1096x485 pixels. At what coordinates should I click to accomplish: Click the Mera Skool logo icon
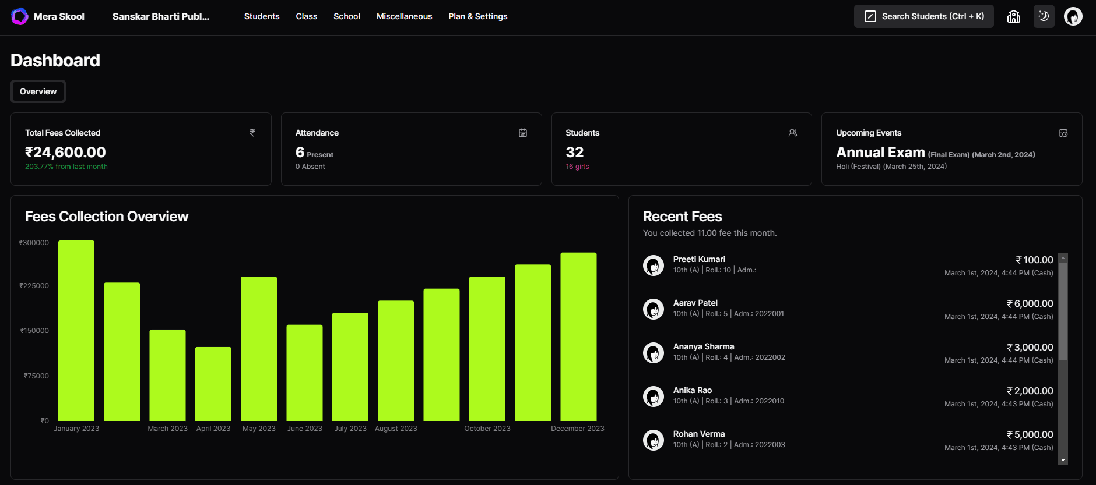(x=19, y=16)
